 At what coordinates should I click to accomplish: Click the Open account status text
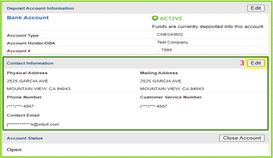[14, 149]
